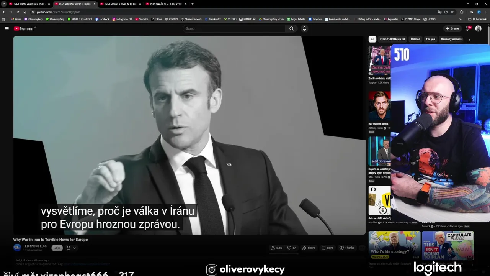This screenshot has width=490, height=276.
Task: Expand notification options next to Join
Action: point(71,248)
